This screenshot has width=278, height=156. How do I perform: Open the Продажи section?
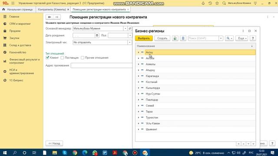[x=15, y=31]
